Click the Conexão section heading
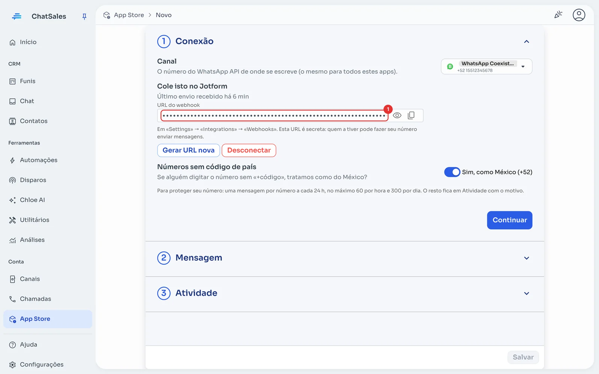 coord(194,41)
